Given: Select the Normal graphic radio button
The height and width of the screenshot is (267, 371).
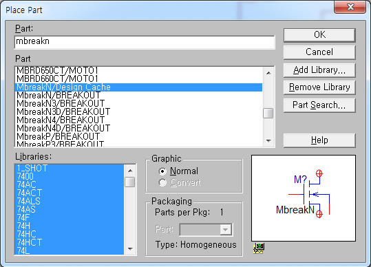Looking at the screenshot, I should [162, 171].
